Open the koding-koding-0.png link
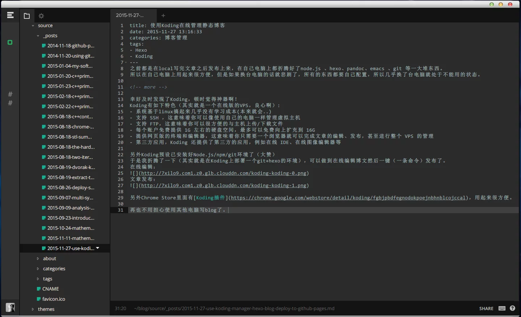 tap(224, 173)
